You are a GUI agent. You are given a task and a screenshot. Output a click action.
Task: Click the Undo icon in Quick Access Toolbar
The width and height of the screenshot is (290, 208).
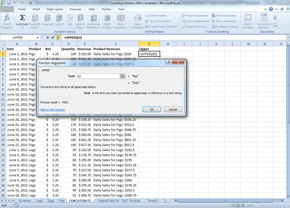pos(14,3)
